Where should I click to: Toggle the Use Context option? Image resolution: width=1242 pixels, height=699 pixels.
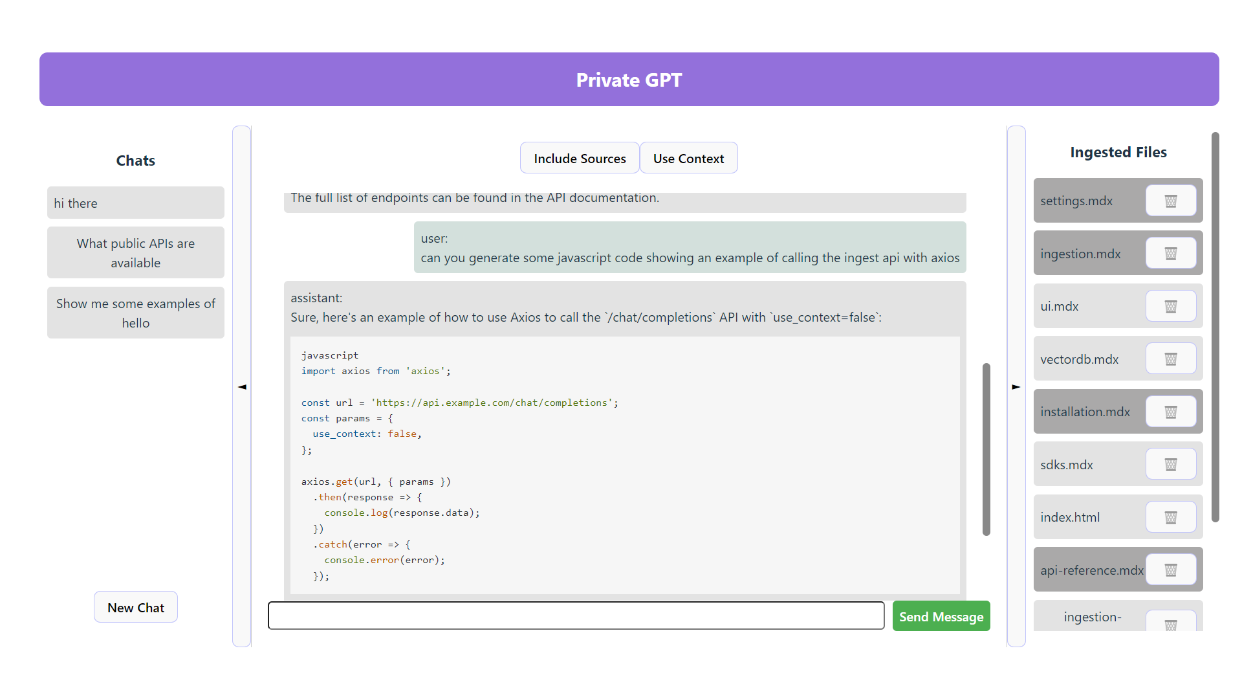point(688,159)
